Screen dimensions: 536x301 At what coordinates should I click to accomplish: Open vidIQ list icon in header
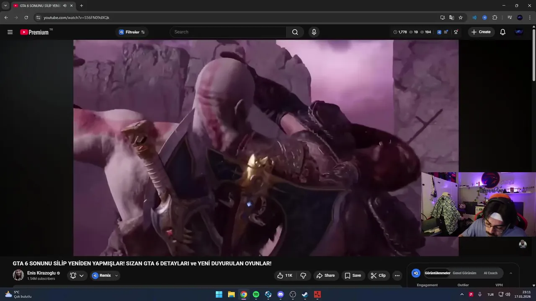coord(446,32)
